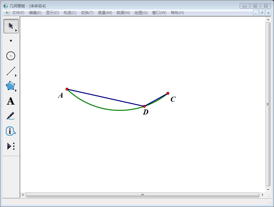This screenshot has height=207, width=274.
Task: Select red point C
Action: (168, 93)
